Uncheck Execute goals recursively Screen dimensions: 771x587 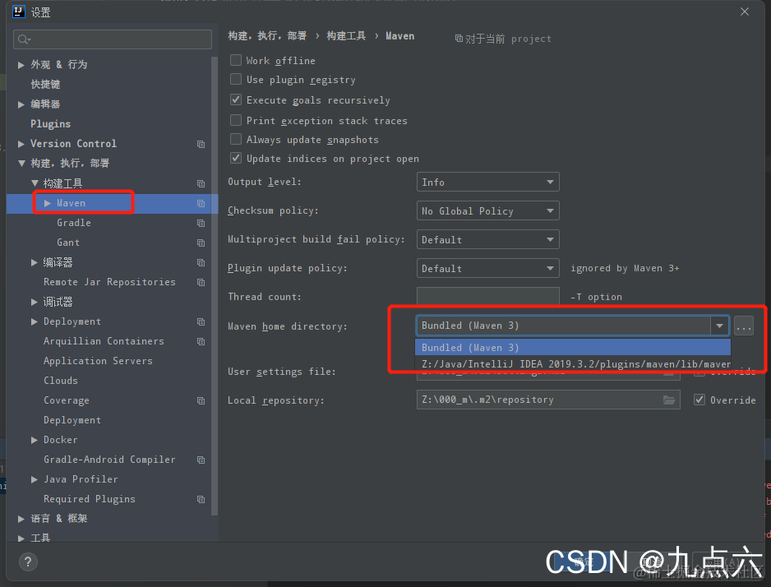tap(236, 99)
